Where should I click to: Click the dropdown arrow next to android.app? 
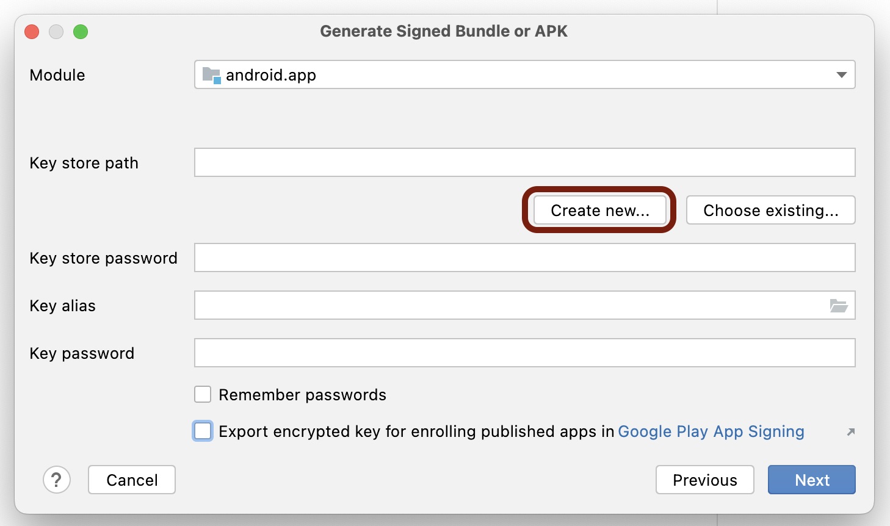841,74
